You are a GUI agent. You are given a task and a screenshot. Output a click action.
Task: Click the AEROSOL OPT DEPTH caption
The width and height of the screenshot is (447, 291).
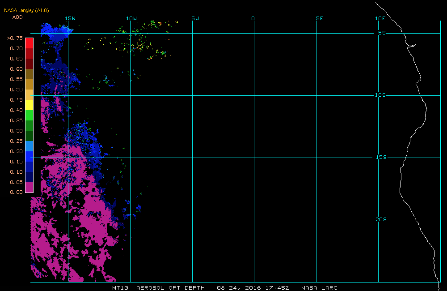[170, 288]
